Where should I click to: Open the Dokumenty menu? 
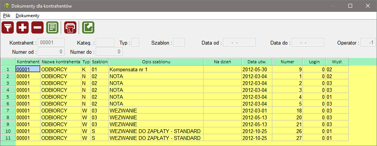pos(28,16)
